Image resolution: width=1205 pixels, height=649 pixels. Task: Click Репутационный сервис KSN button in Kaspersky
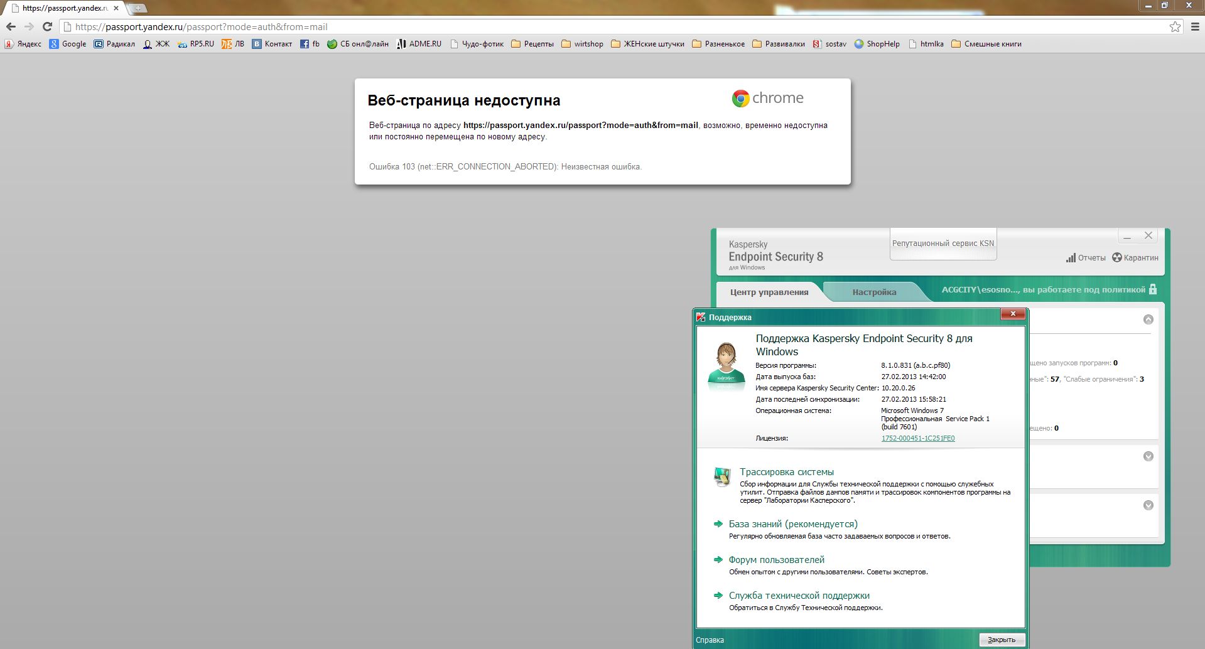click(x=943, y=244)
